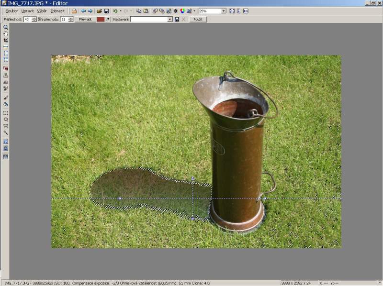The image size is (383, 286).
Task: Pick the Red-eye removal tool
Action: click(x=6, y=68)
